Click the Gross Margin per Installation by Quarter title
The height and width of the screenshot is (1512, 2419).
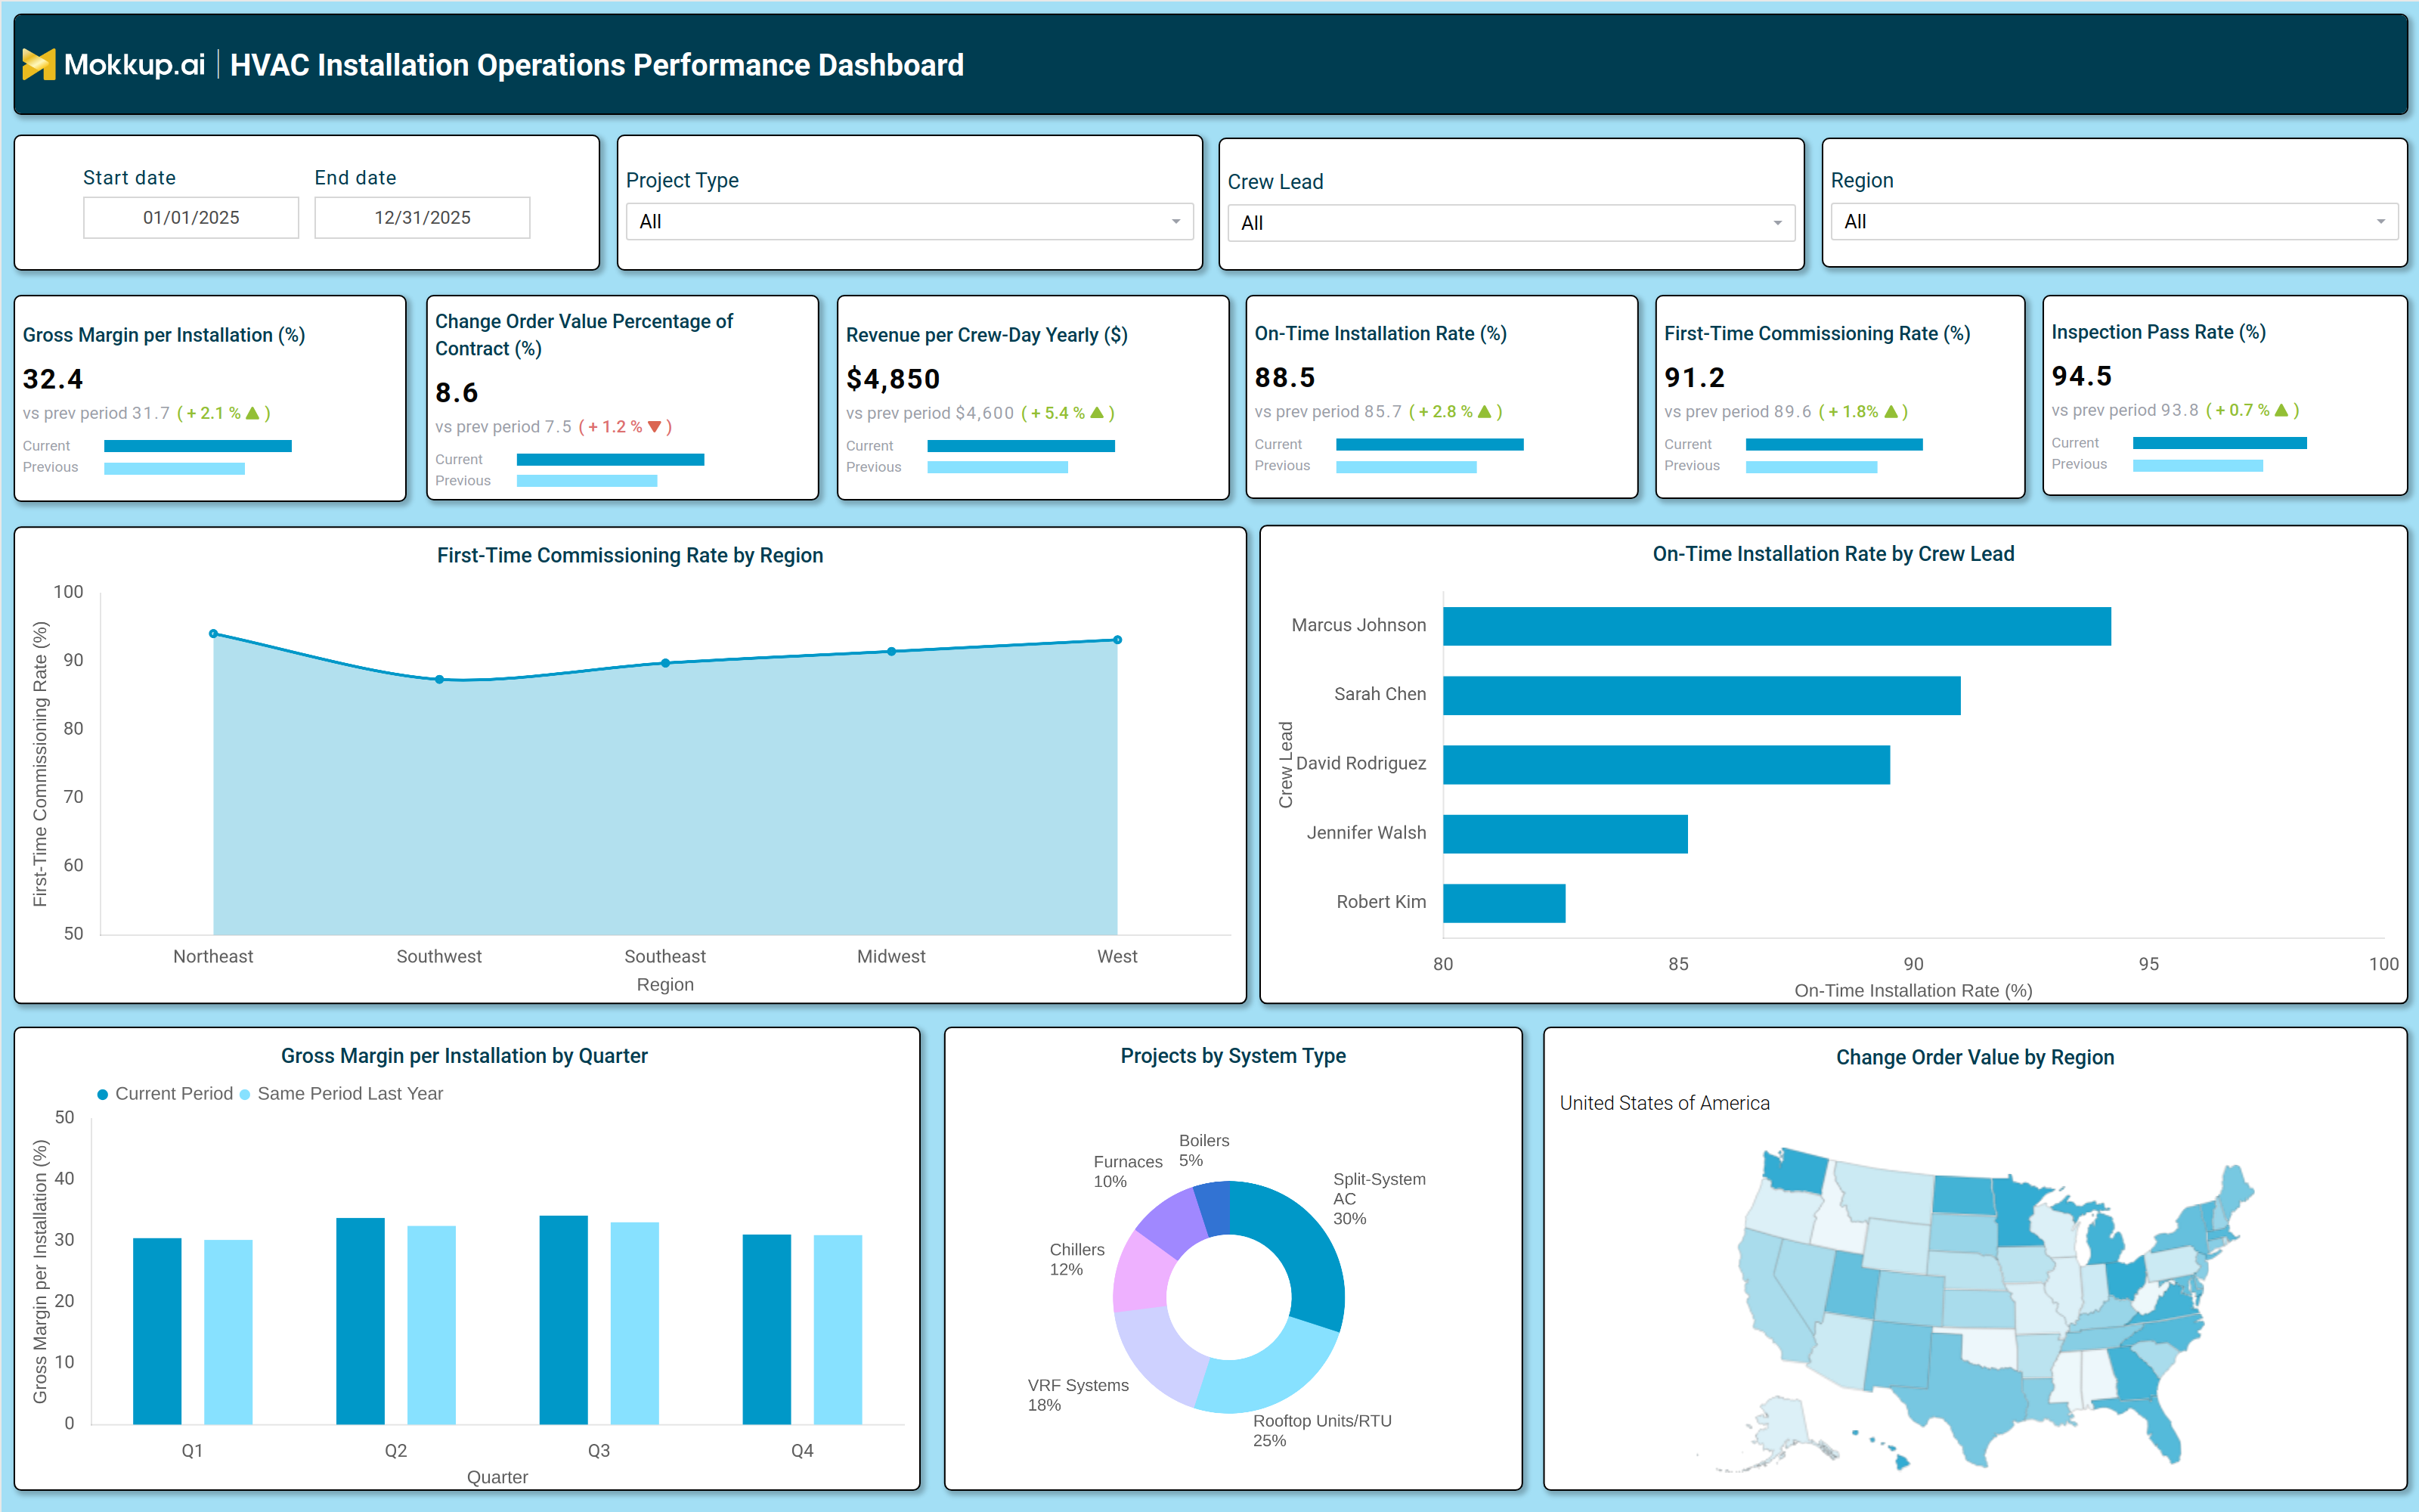(x=464, y=1056)
